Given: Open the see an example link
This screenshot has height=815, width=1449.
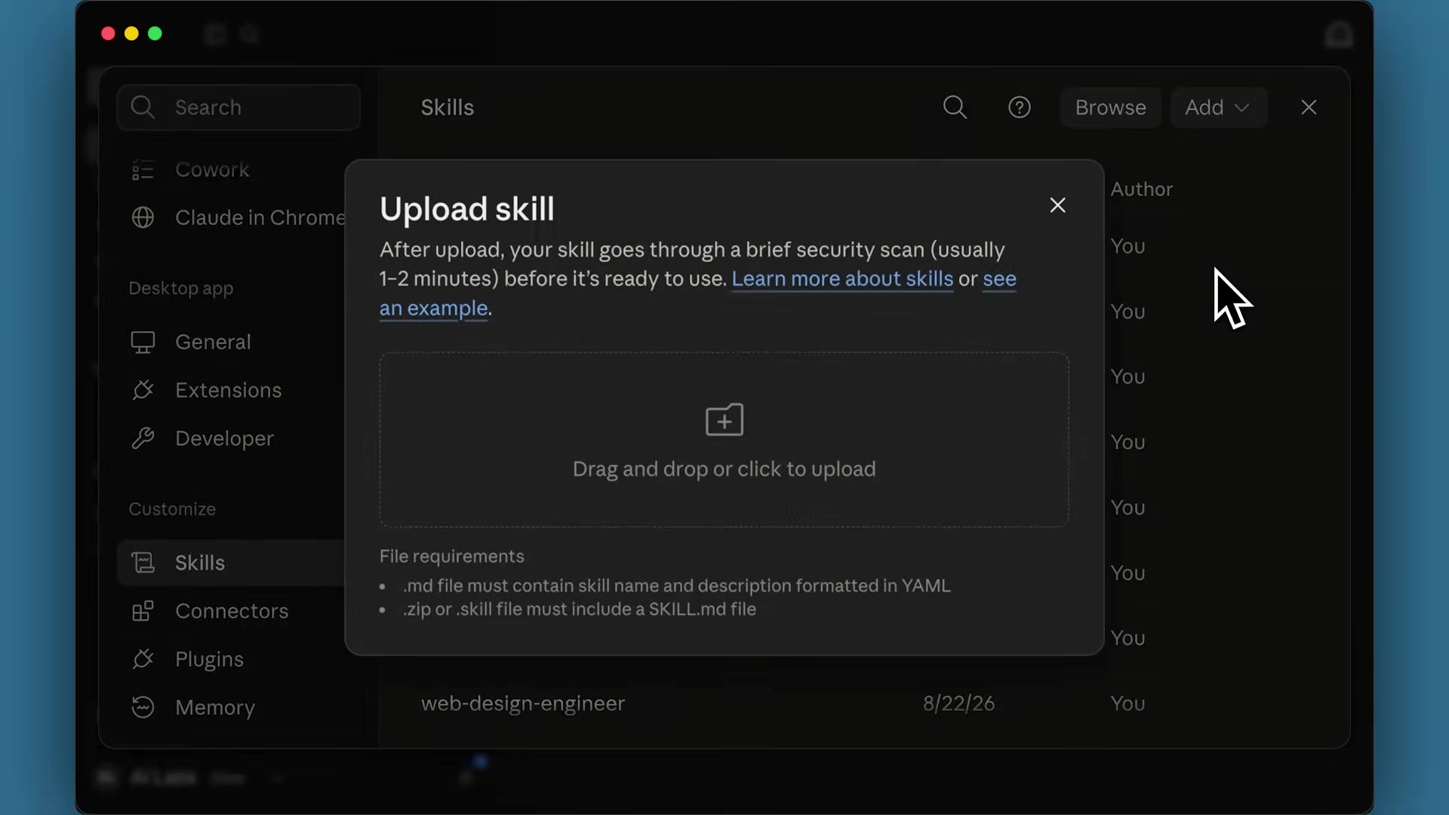Looking at the screenshot, I should point(999,278).
